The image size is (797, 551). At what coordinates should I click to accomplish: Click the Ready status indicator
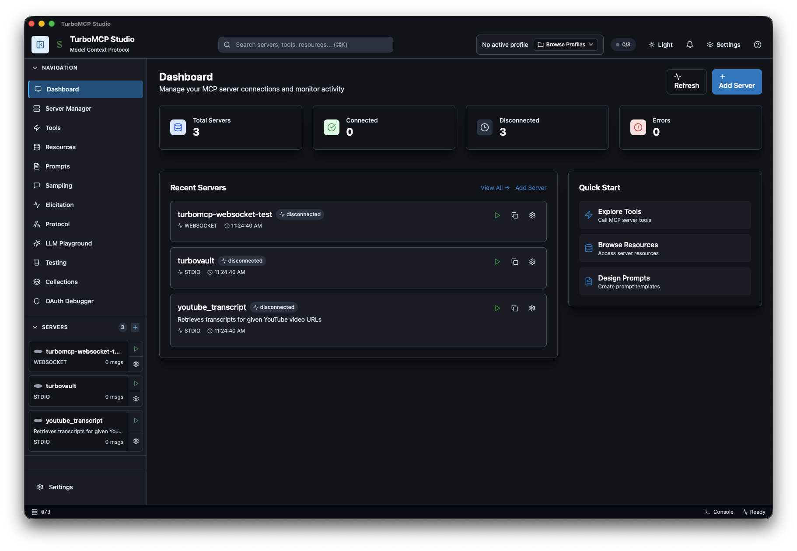pyautogui.click(x=754, y=512)
